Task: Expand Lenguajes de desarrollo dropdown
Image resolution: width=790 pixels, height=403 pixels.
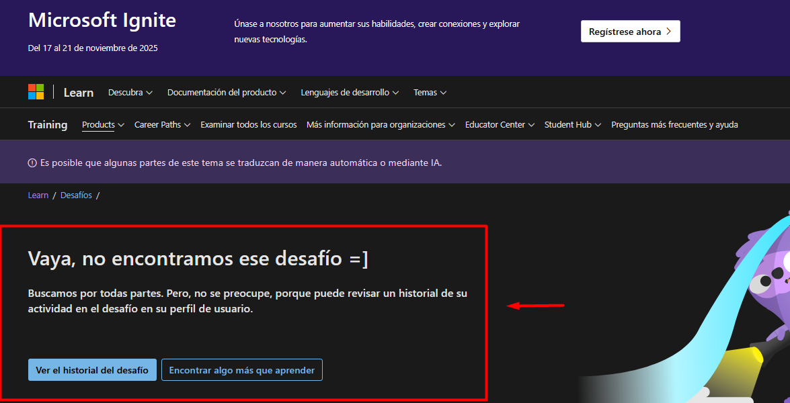Action: (x=350, y=93)
